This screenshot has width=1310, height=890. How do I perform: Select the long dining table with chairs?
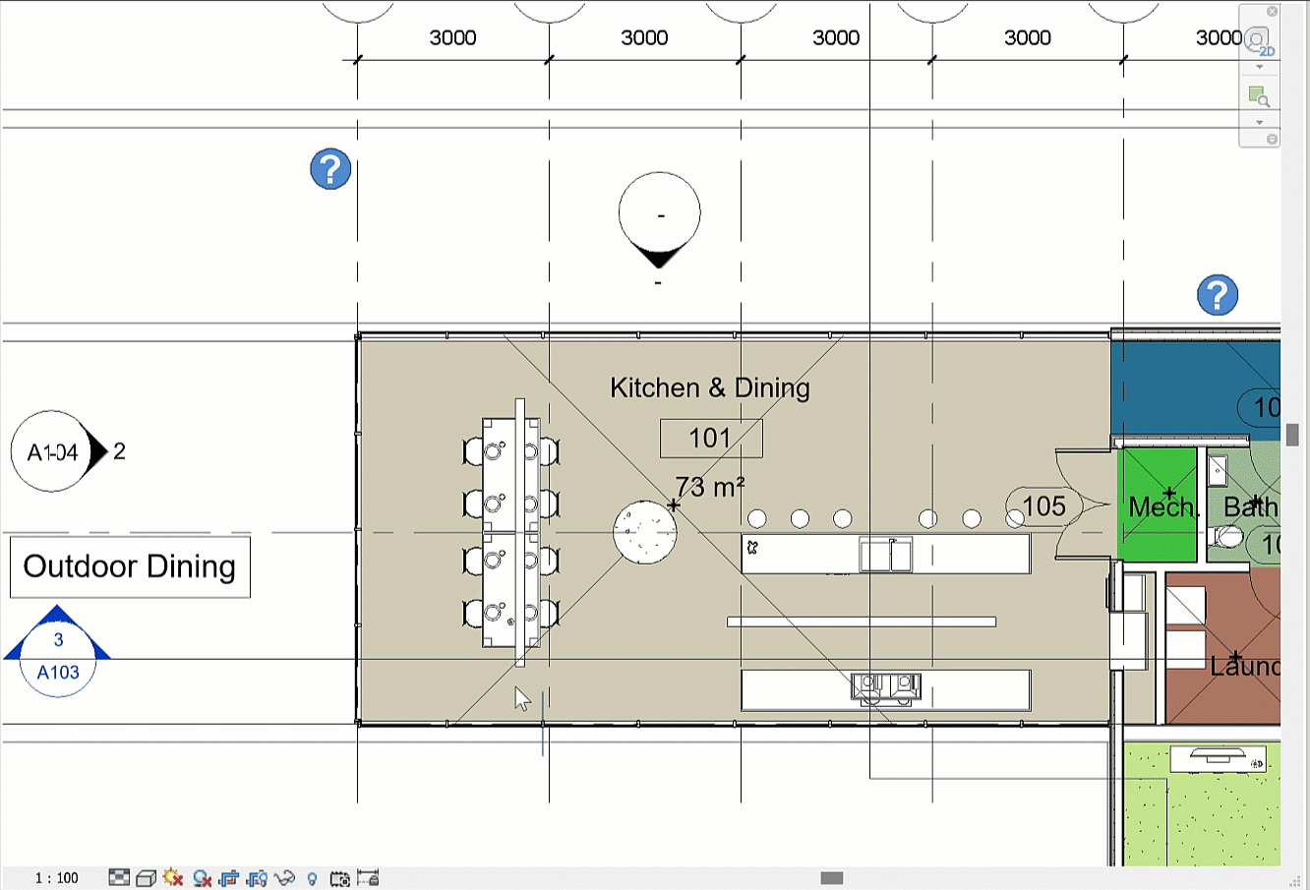click(511, 532)
